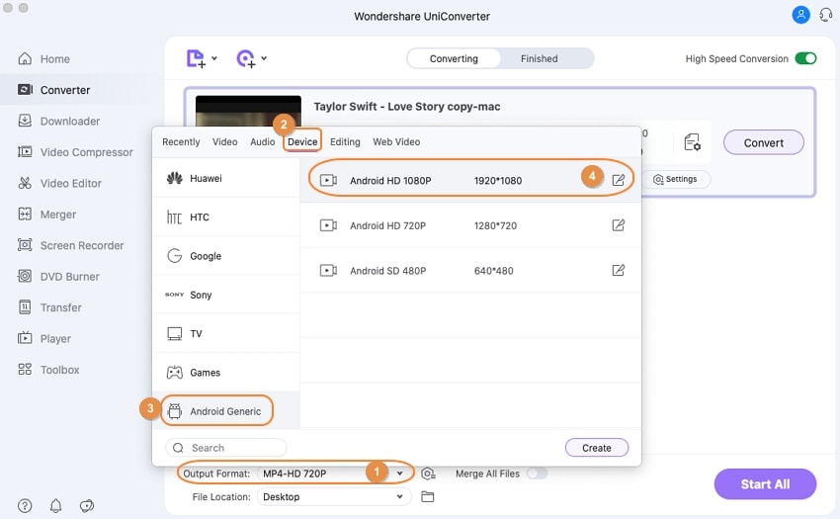Open the Settings button under the video
The image size is (840, 519).
(676, 179)
